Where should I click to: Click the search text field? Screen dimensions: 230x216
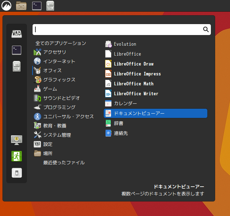[x=122, y=29]
